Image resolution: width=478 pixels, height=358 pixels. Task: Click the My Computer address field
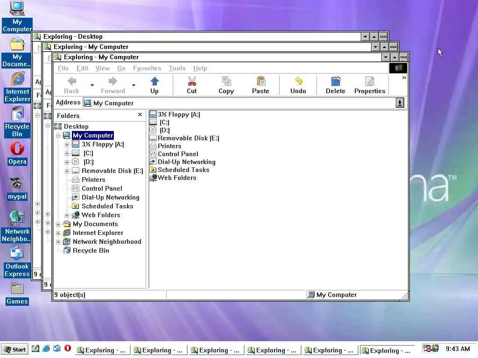click(239, 103)
